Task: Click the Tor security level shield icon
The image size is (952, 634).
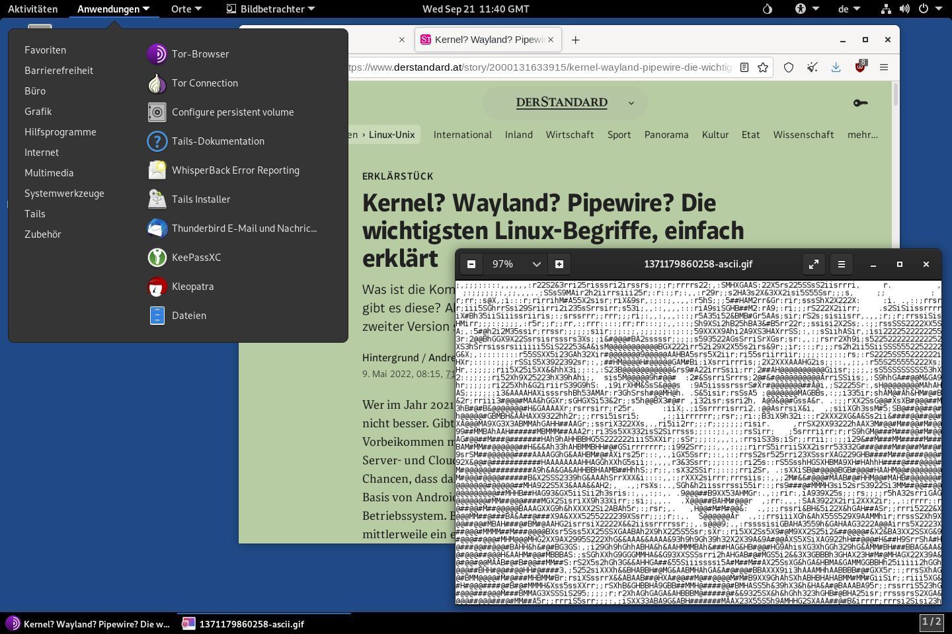Action: click(x=787, y=67)
